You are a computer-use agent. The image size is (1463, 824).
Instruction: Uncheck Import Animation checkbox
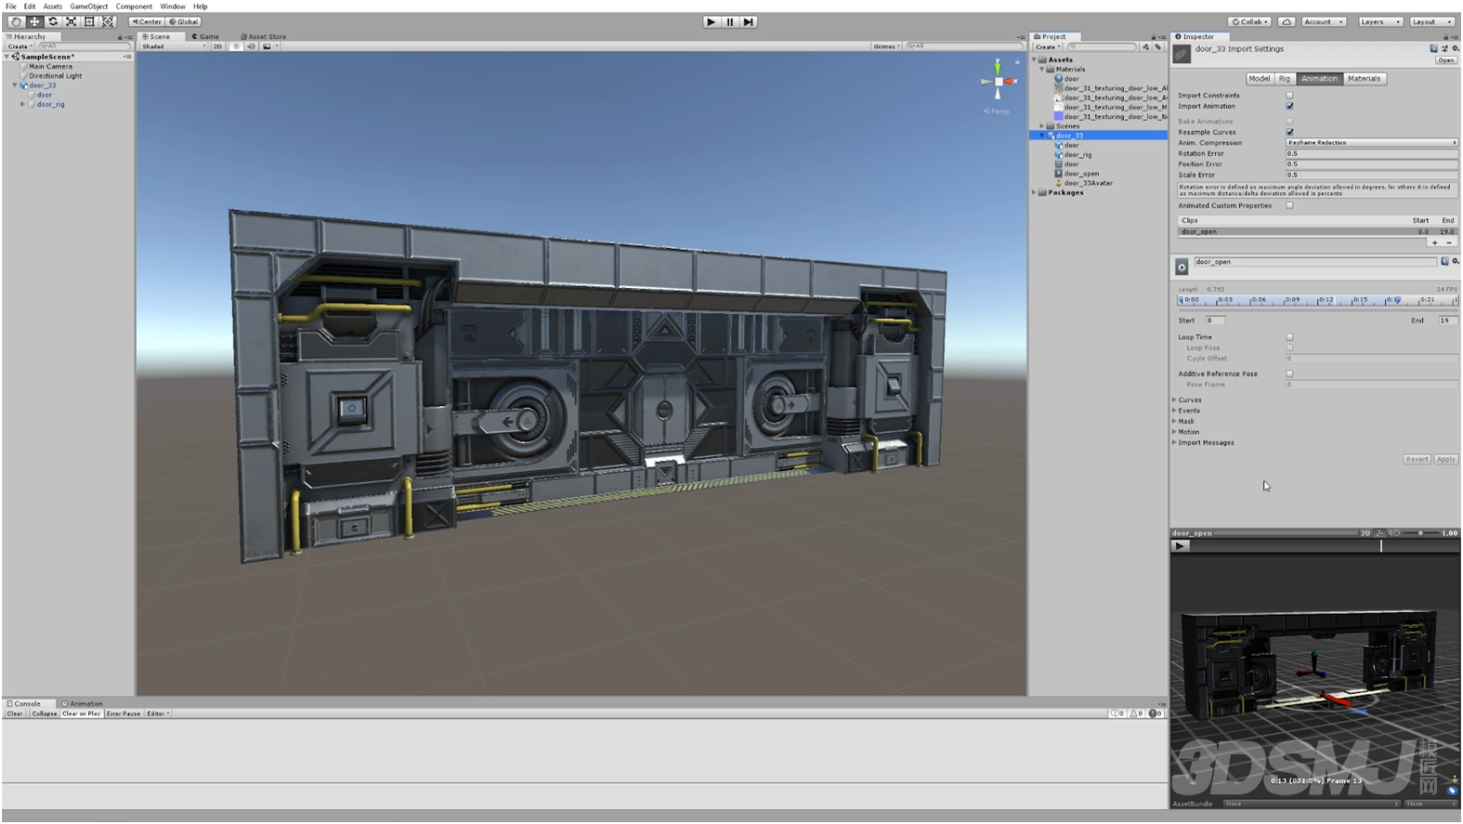tap(1289, 106)
